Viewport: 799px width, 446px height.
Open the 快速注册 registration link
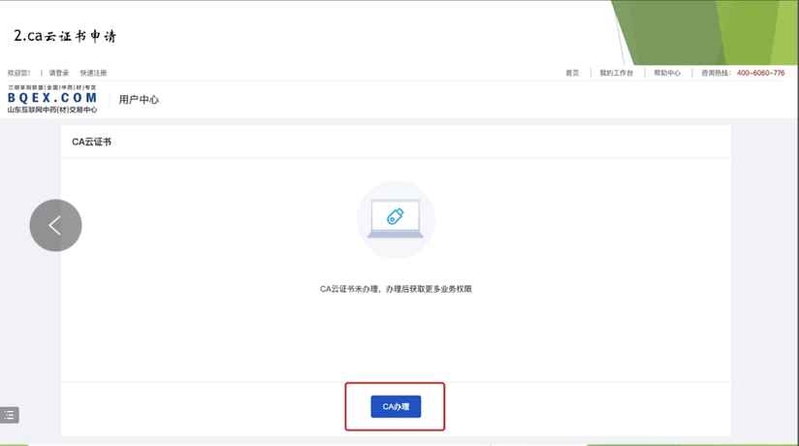pyautogui.click(x=93, y=73)
